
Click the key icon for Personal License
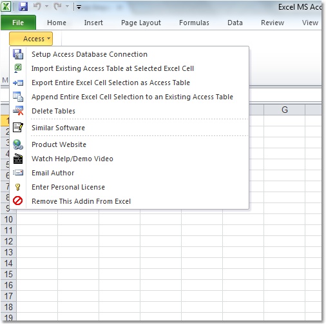pos(18,187)
